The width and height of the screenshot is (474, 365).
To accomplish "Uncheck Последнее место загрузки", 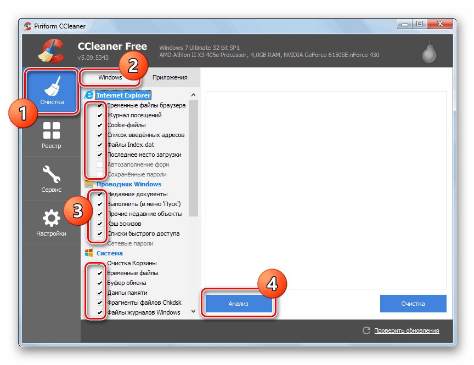I will pyautogui.click(x=100, y=155).
